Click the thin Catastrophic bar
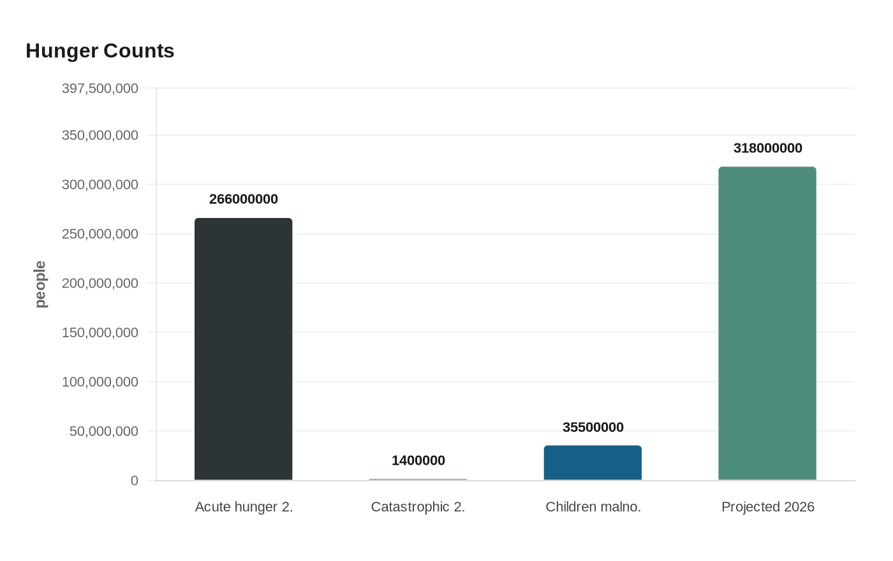 point(418,479)
